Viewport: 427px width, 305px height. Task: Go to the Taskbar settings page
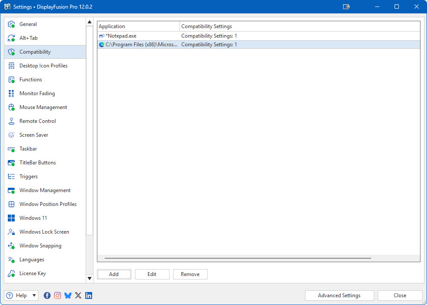coord(28,149)
